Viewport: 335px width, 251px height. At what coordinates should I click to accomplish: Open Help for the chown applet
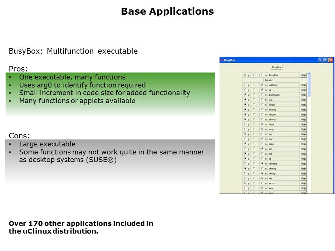coord(303,114)
